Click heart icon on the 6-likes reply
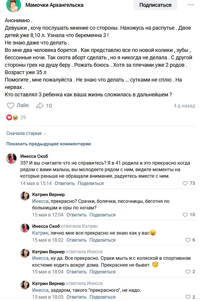The width and height of the screenshot is (200, 301). pyautogui.click(x=187, y=240)
